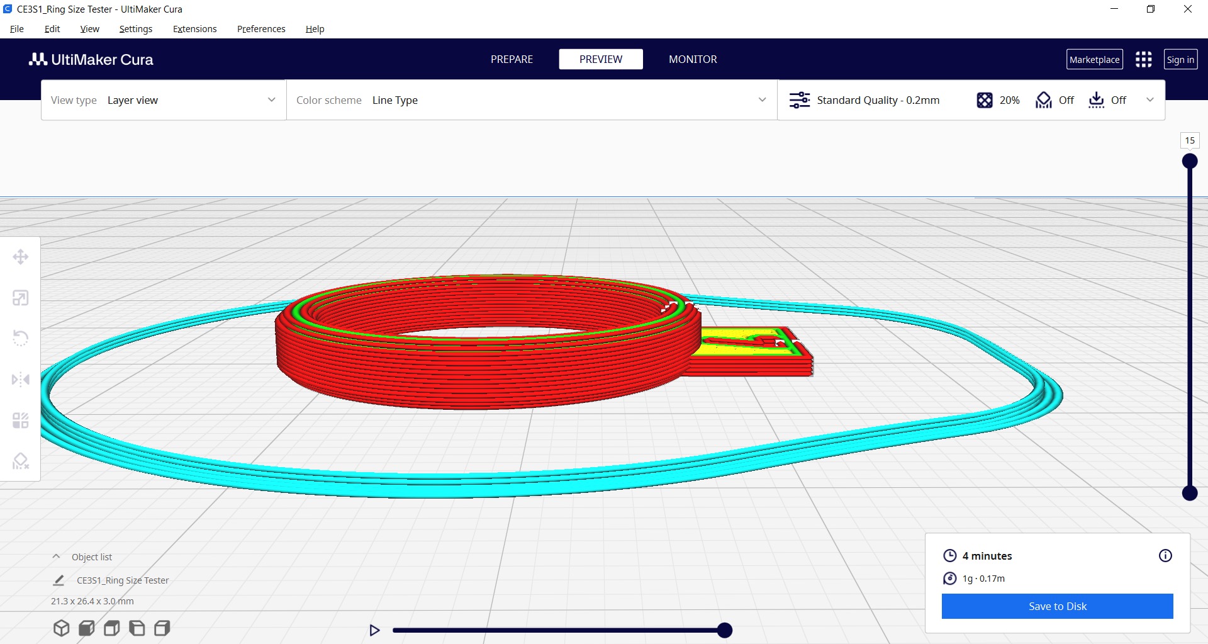Switch to left side camera view

(x=137, y=628)
